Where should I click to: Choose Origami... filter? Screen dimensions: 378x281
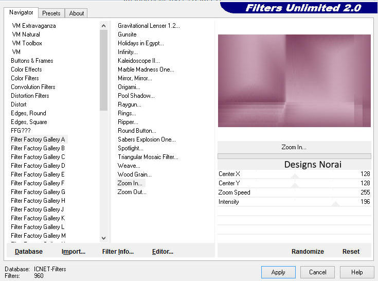coord(129,87)
